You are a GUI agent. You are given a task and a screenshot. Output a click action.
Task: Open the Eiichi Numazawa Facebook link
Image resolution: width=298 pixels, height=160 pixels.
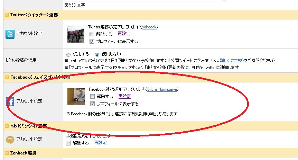163,89
